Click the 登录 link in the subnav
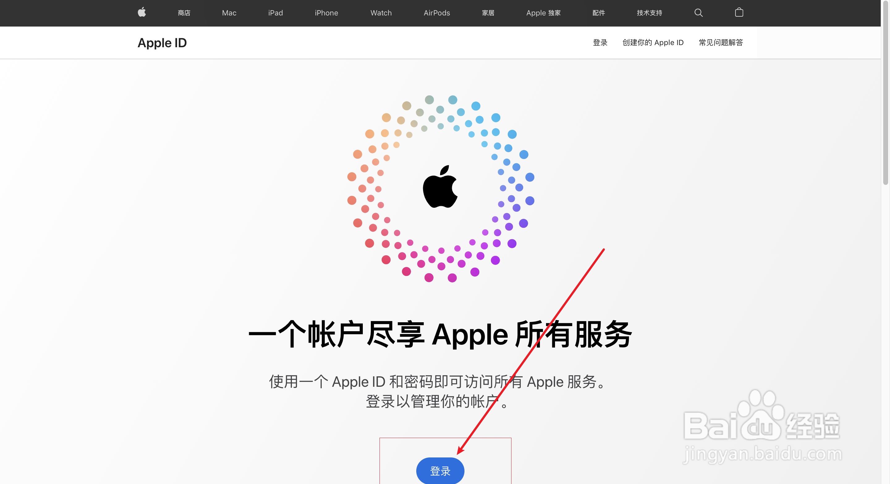Screen dimensions: 890x484 (x=600, y=43)
